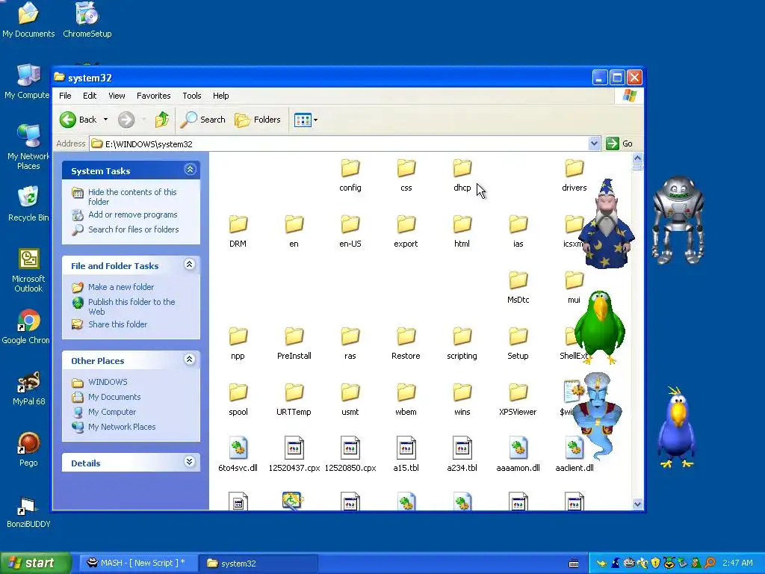Select the 6to4svc.dll file
This screenshot has width=765, height=574.
click(238, 454)
